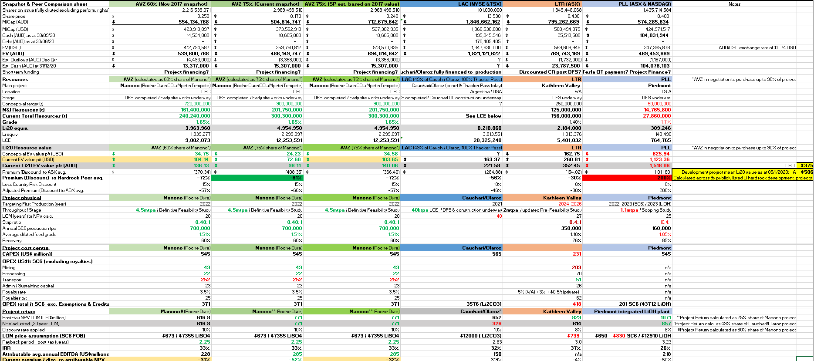This screenshot has width=814, height=361.
Task: Click the 'Less Country Risk Discount' label
Action: (x=29, y=184)
